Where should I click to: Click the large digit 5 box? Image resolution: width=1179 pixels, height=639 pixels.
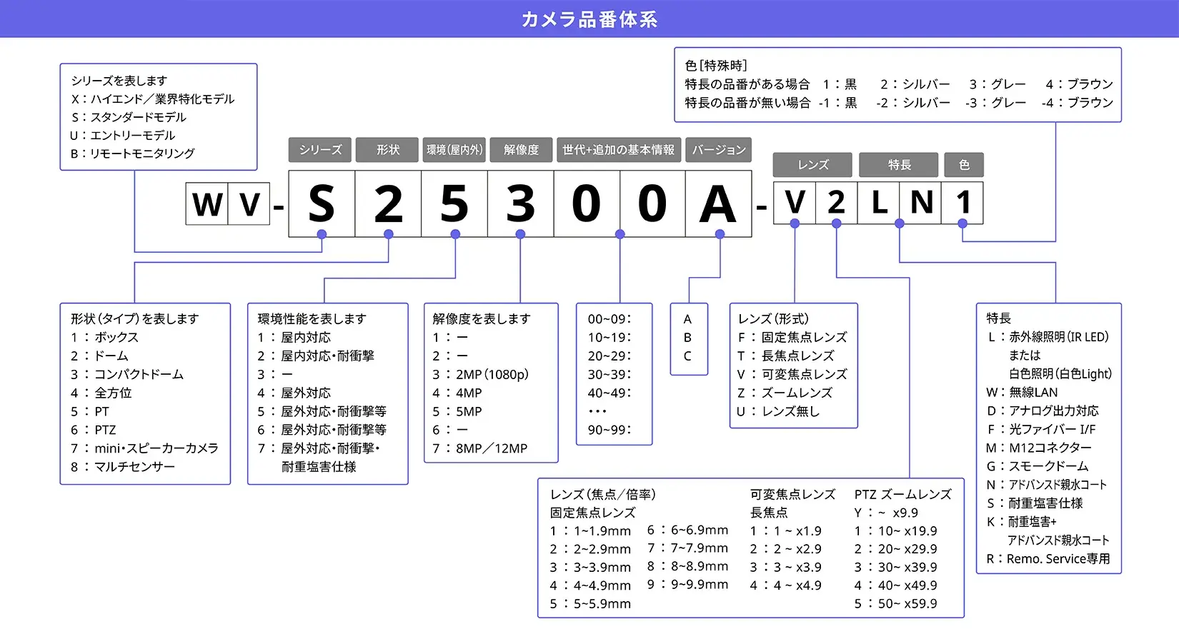[x=454, y=203]
